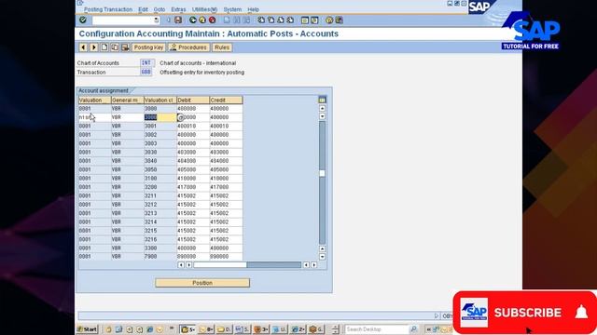Open the Utilities(M) menu
This screenshot has height=335, width=597.
click(x=205, y=9)
